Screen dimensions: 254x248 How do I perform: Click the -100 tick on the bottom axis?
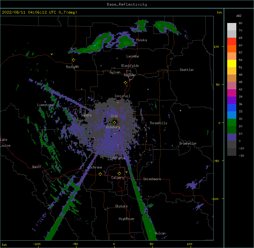[37, 244]
